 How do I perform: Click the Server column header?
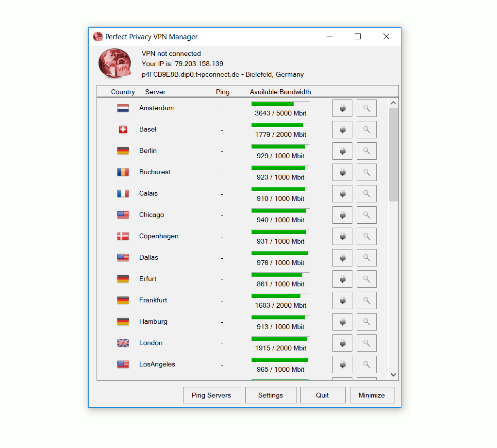click(155, 92)
